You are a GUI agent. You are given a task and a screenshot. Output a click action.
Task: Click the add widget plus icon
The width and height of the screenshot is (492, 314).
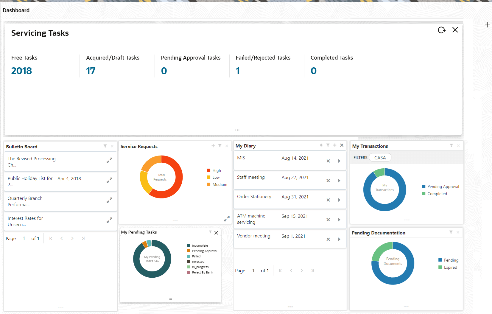click(x=487, y=25)
